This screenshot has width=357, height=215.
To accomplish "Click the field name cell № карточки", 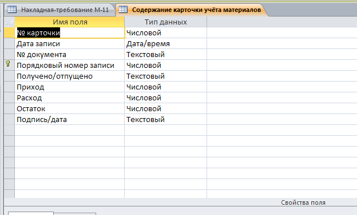I will (x=70, y=33).
